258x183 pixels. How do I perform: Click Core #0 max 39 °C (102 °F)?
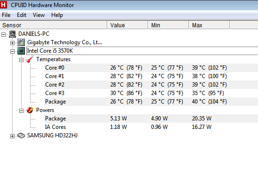coord(209,68)
